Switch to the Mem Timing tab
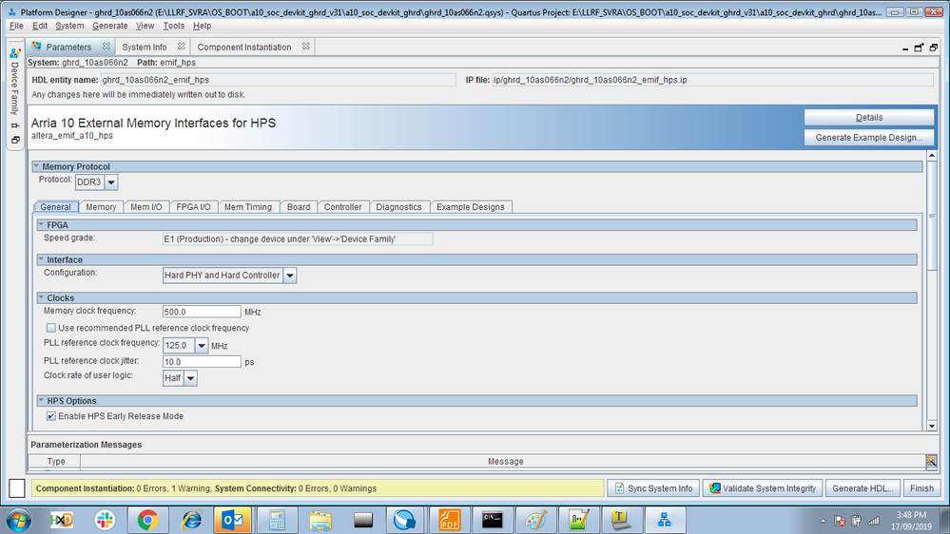Viewport: 950px width, 534px height. (x=248, y=207)
